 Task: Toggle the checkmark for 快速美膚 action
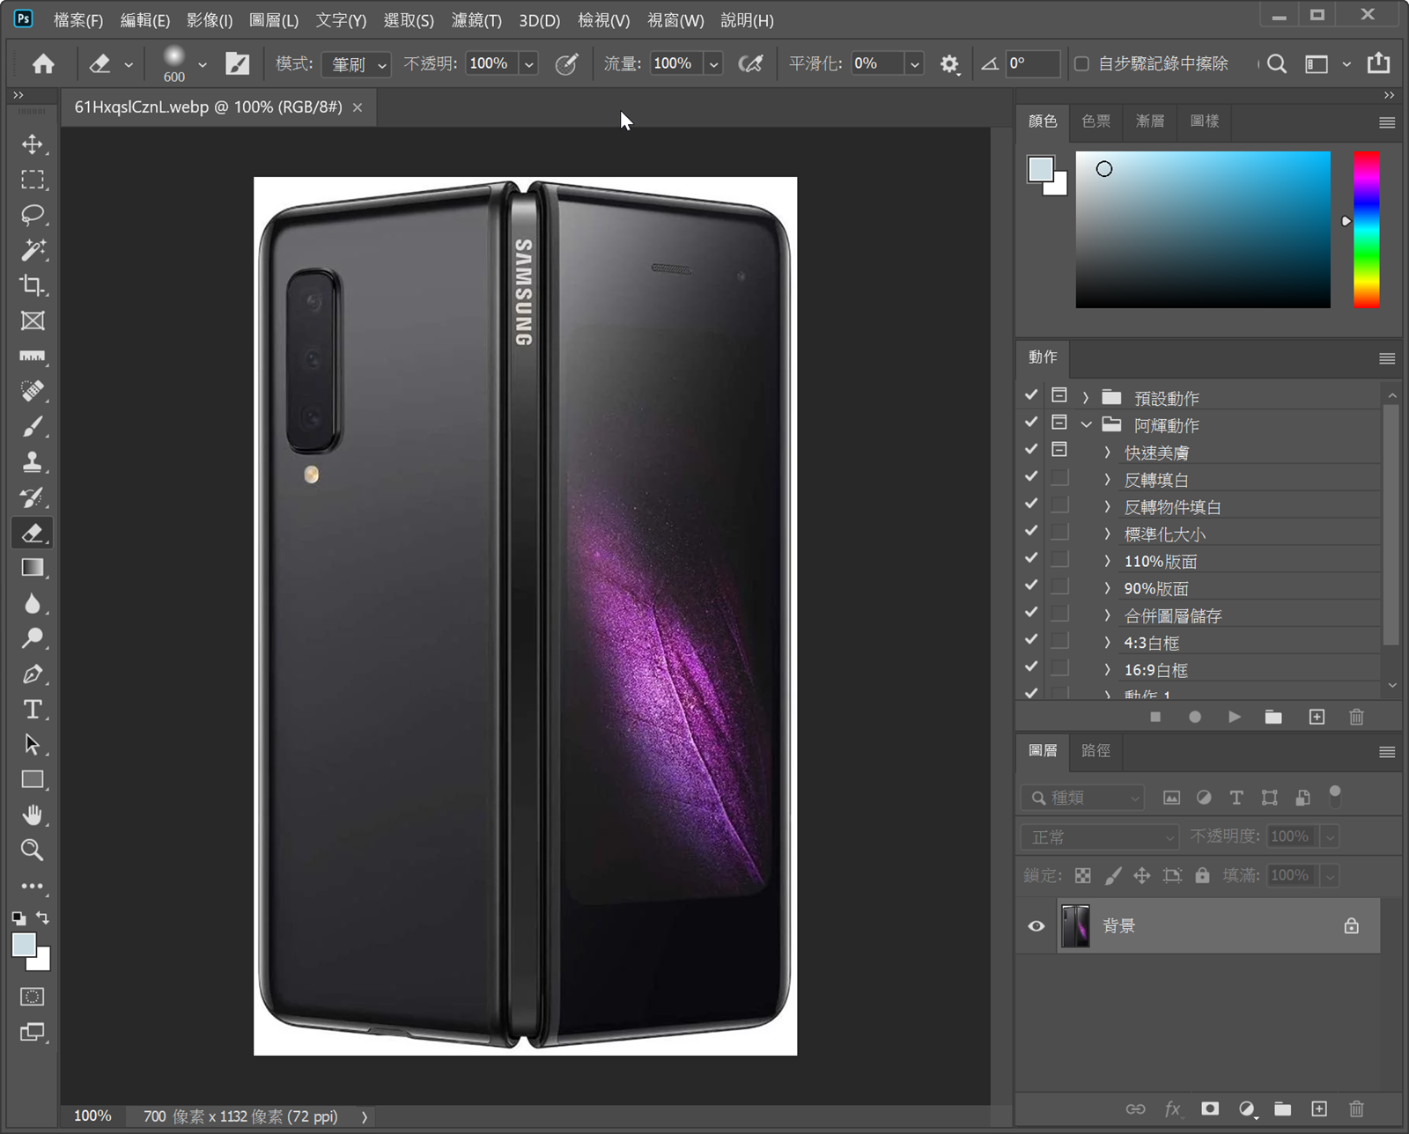pyautogui.click(x=1031, y=450)
